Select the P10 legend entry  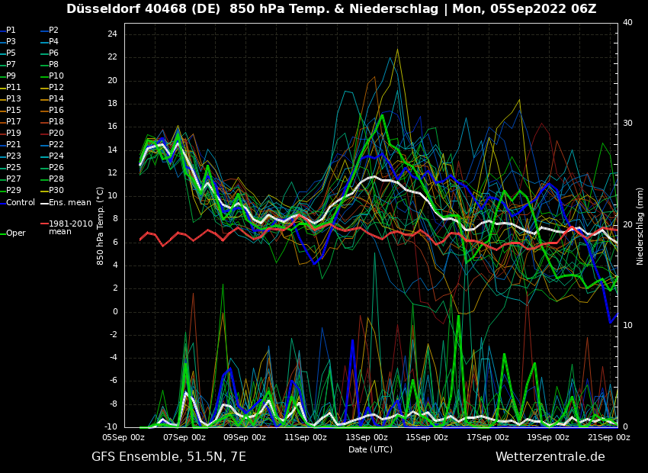coord(56,76)
